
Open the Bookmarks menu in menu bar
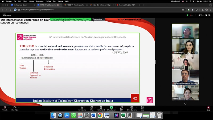[x=39, y=1]
